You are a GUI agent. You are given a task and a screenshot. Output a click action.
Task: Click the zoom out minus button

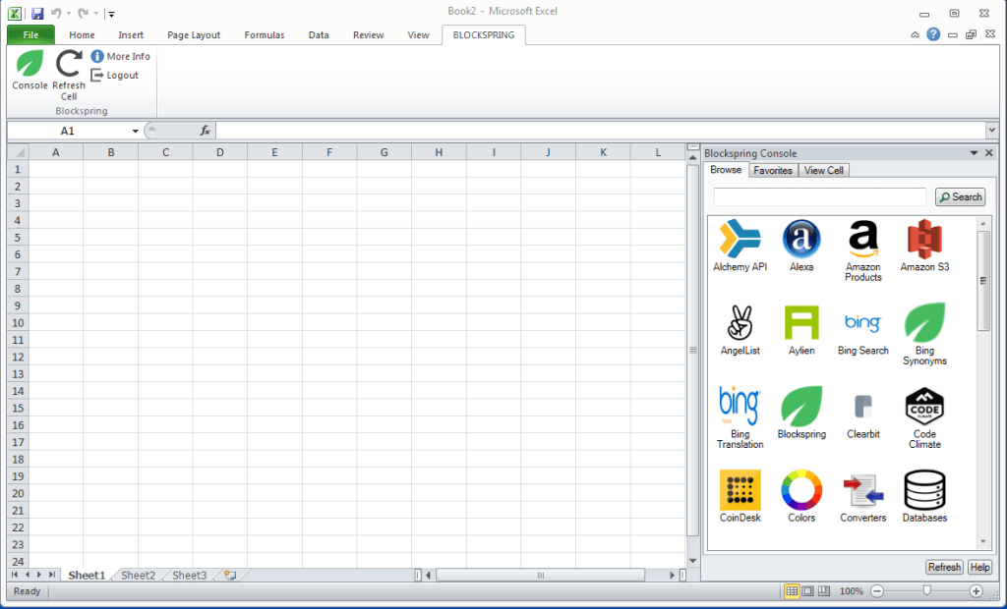pyautogui.click(x=877, y=591)
